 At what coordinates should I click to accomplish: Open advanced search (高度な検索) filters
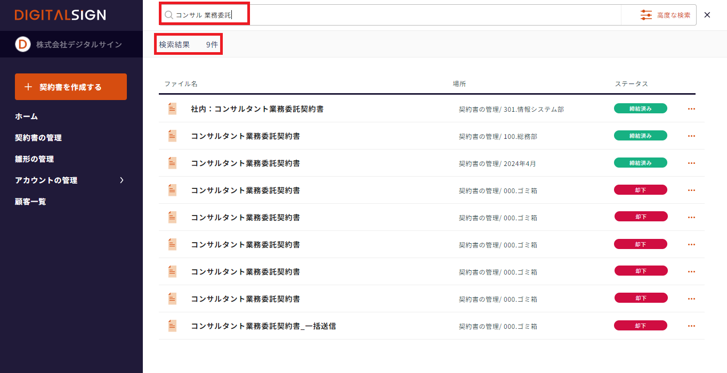(x=666, y=15)
